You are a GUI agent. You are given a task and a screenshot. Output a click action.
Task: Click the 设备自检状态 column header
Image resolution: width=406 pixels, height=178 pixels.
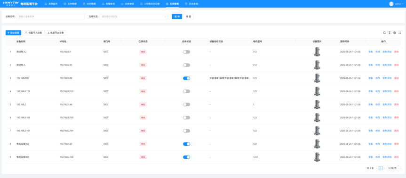coord(216,42)
